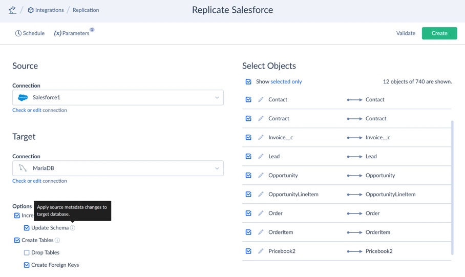Edit the Opportunity object via pencil icon
Viewport: 465px width, 277px height.
(261, 176)
